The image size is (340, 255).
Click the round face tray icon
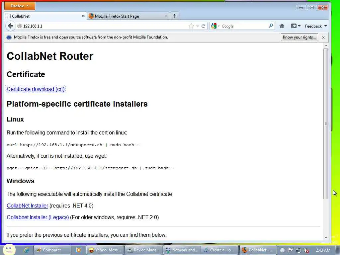pos(282,250)
